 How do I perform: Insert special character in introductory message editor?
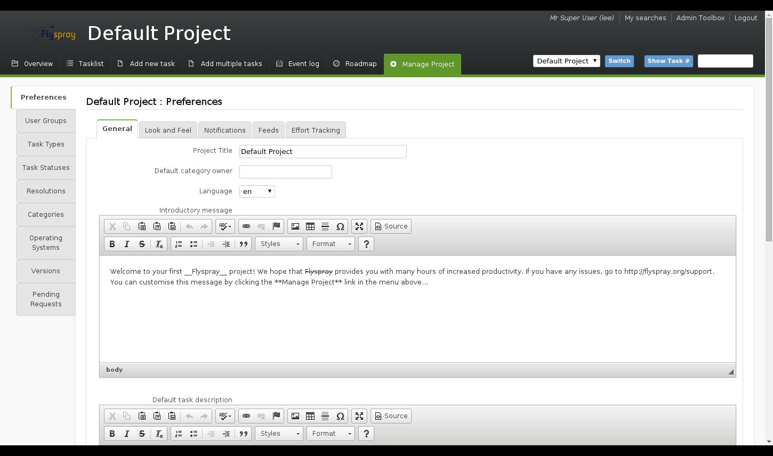[340, 226]
